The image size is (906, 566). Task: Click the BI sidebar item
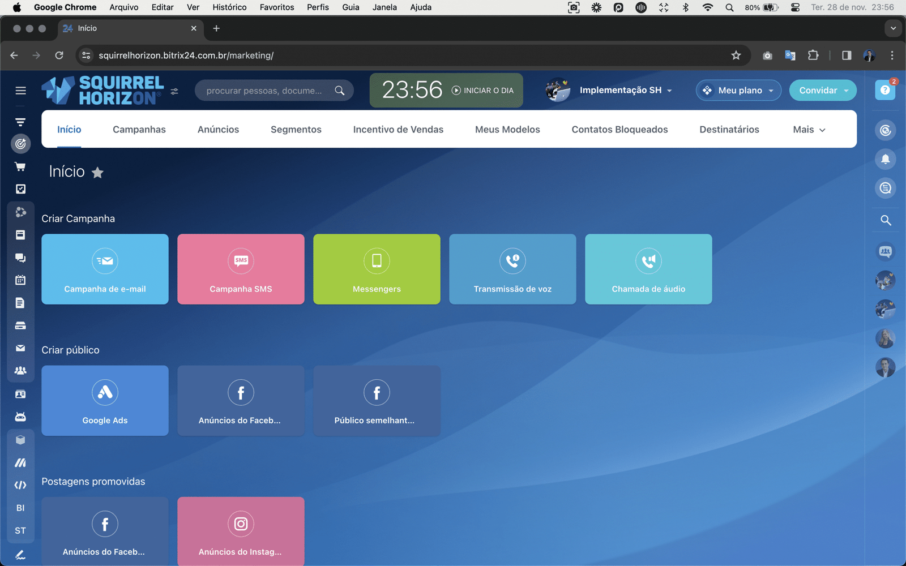pyautogui.click(x=20, y=508)
